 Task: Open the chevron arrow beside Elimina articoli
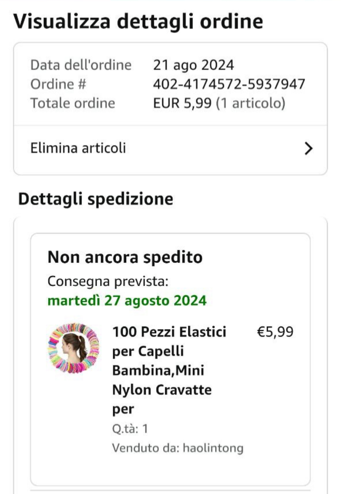[x=308, y=148]
